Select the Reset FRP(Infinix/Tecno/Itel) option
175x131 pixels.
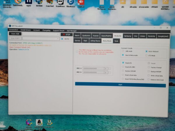pos(123,79)
